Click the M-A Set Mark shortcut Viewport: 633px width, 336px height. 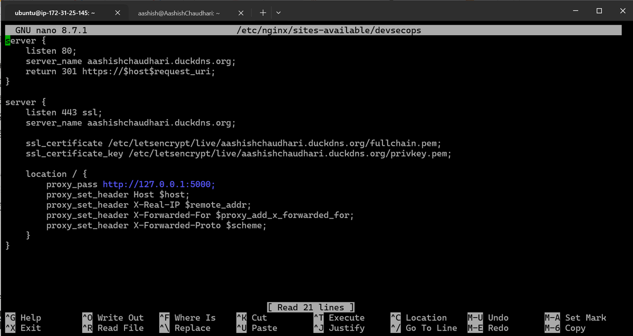576,318
